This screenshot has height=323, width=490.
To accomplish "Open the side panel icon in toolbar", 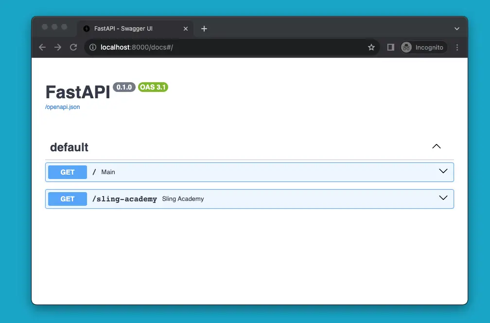I will pyautogui.click(x=391, y=47).
